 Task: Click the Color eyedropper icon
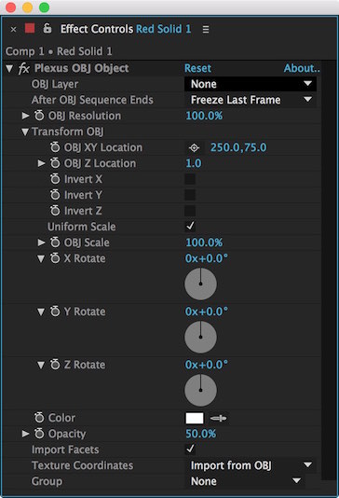[x=219, y=418]
